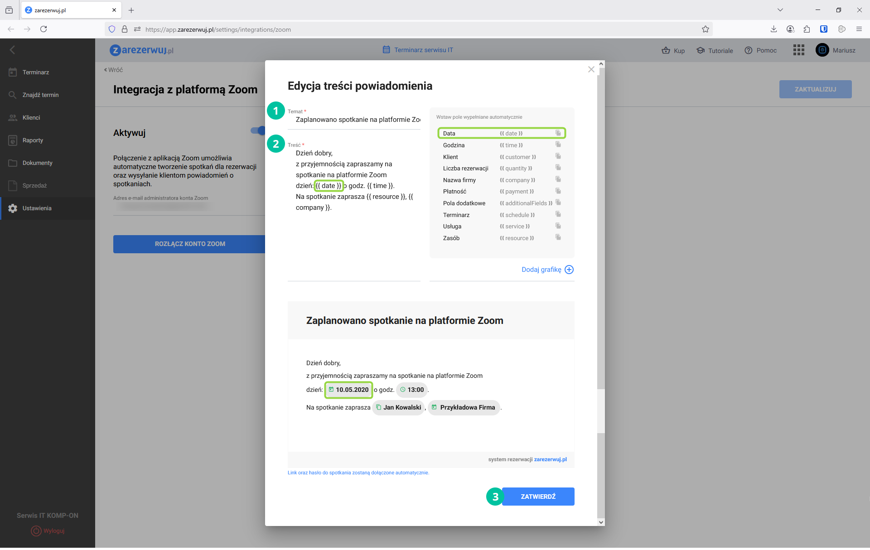This screenshot has width=870, height=550.
Task: Close the notification edit dialog
Action: coord(591,69)
